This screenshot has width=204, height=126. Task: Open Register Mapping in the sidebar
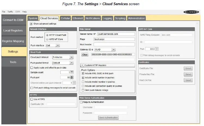13,41
